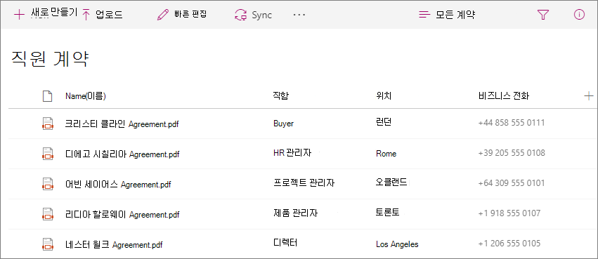Image resolution: width=598 pixels, height=259 pixels.
Task: Click phone number +1 206 555 0105
Action: tap(509, 243)
